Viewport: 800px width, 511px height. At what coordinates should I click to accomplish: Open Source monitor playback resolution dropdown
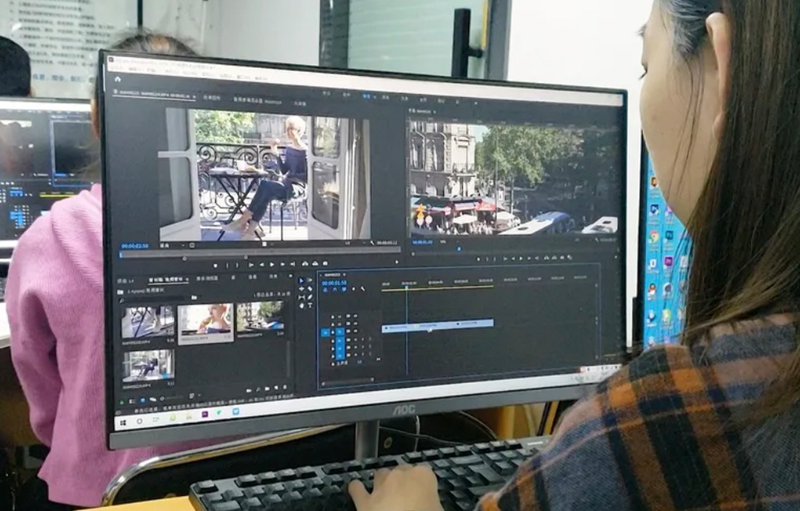tap(355, 243)
